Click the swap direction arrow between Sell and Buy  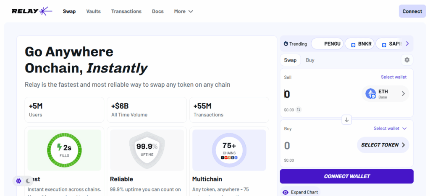pos(347,120)
